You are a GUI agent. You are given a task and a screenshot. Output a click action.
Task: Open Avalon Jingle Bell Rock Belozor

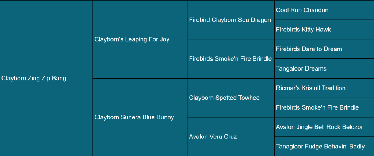click(320, 127)
